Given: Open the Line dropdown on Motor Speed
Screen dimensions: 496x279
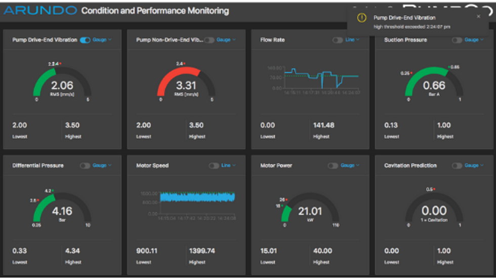Looking at the screenshot, I should [228, 166].
